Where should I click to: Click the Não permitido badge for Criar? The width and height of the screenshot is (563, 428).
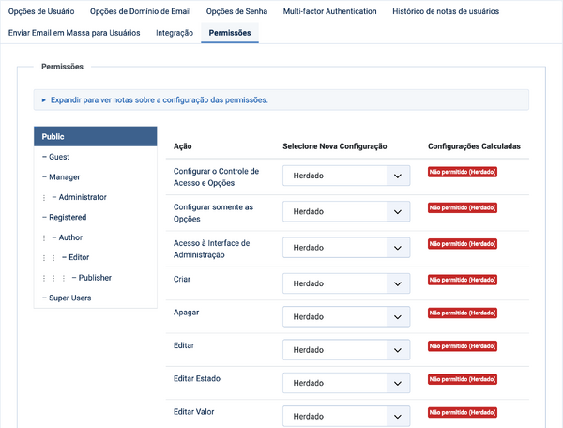tap(463, 280)
